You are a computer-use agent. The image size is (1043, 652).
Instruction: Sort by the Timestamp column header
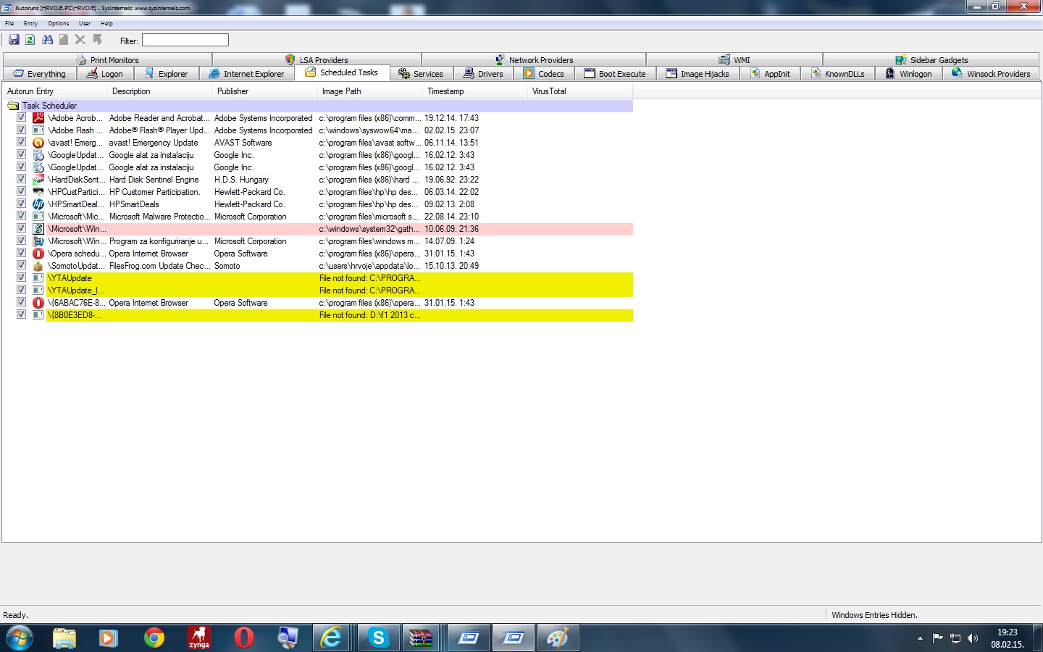(x=475, y=91)
